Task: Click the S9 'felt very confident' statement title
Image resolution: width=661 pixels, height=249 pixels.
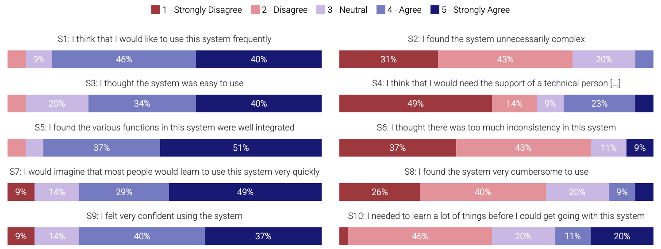Action: pos(165,216)
